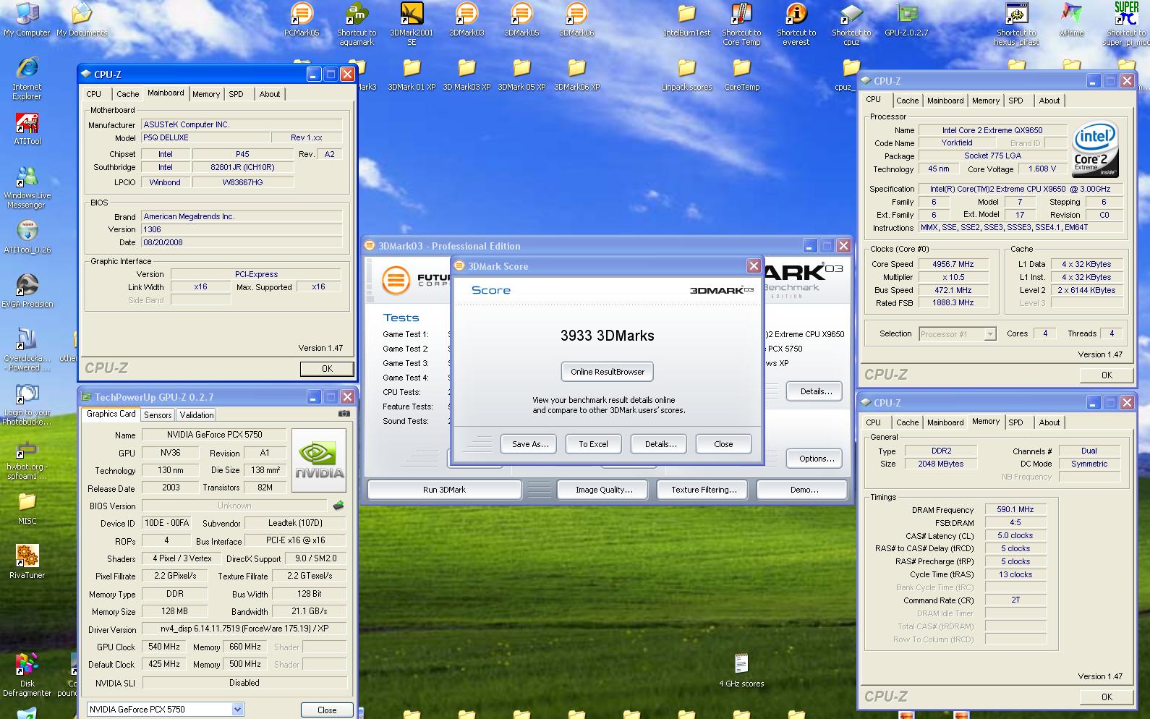Click the Run 3DMark button
Viewport: 1150px width, 719px height.
point(444,490)
